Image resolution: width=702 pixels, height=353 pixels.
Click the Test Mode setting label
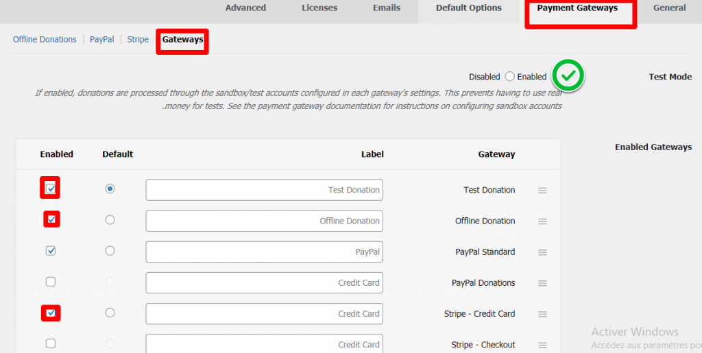670,77
